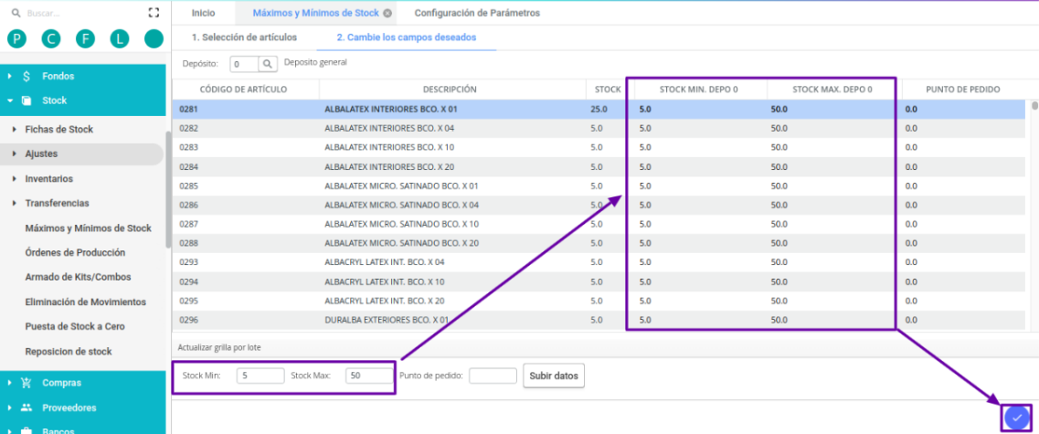Select row with article code 0288

click(599, 243)
